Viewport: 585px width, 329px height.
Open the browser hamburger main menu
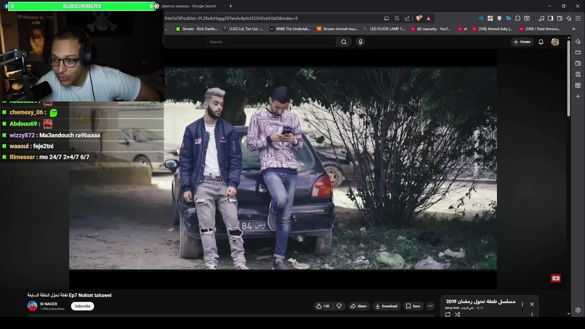pos(578,18)
